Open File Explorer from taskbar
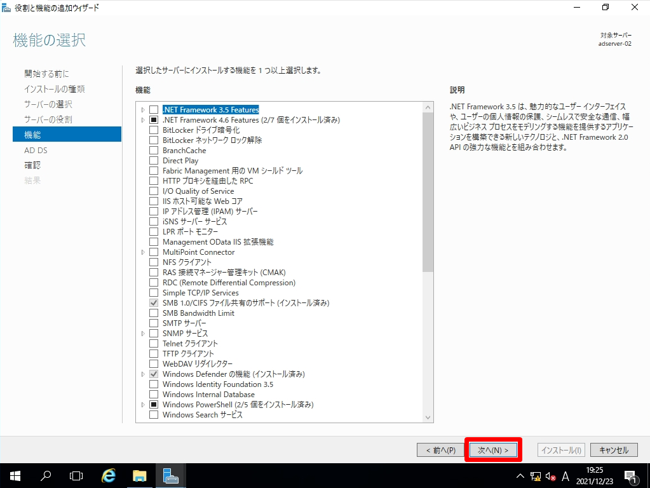This screenshot has width=650, height=488. coord(139,476)
